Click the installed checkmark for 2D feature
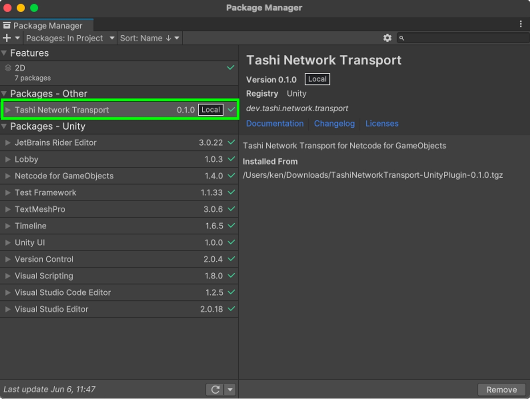This screenshot has height=399, width=530. pyautogui.click(x=231, y=68)
